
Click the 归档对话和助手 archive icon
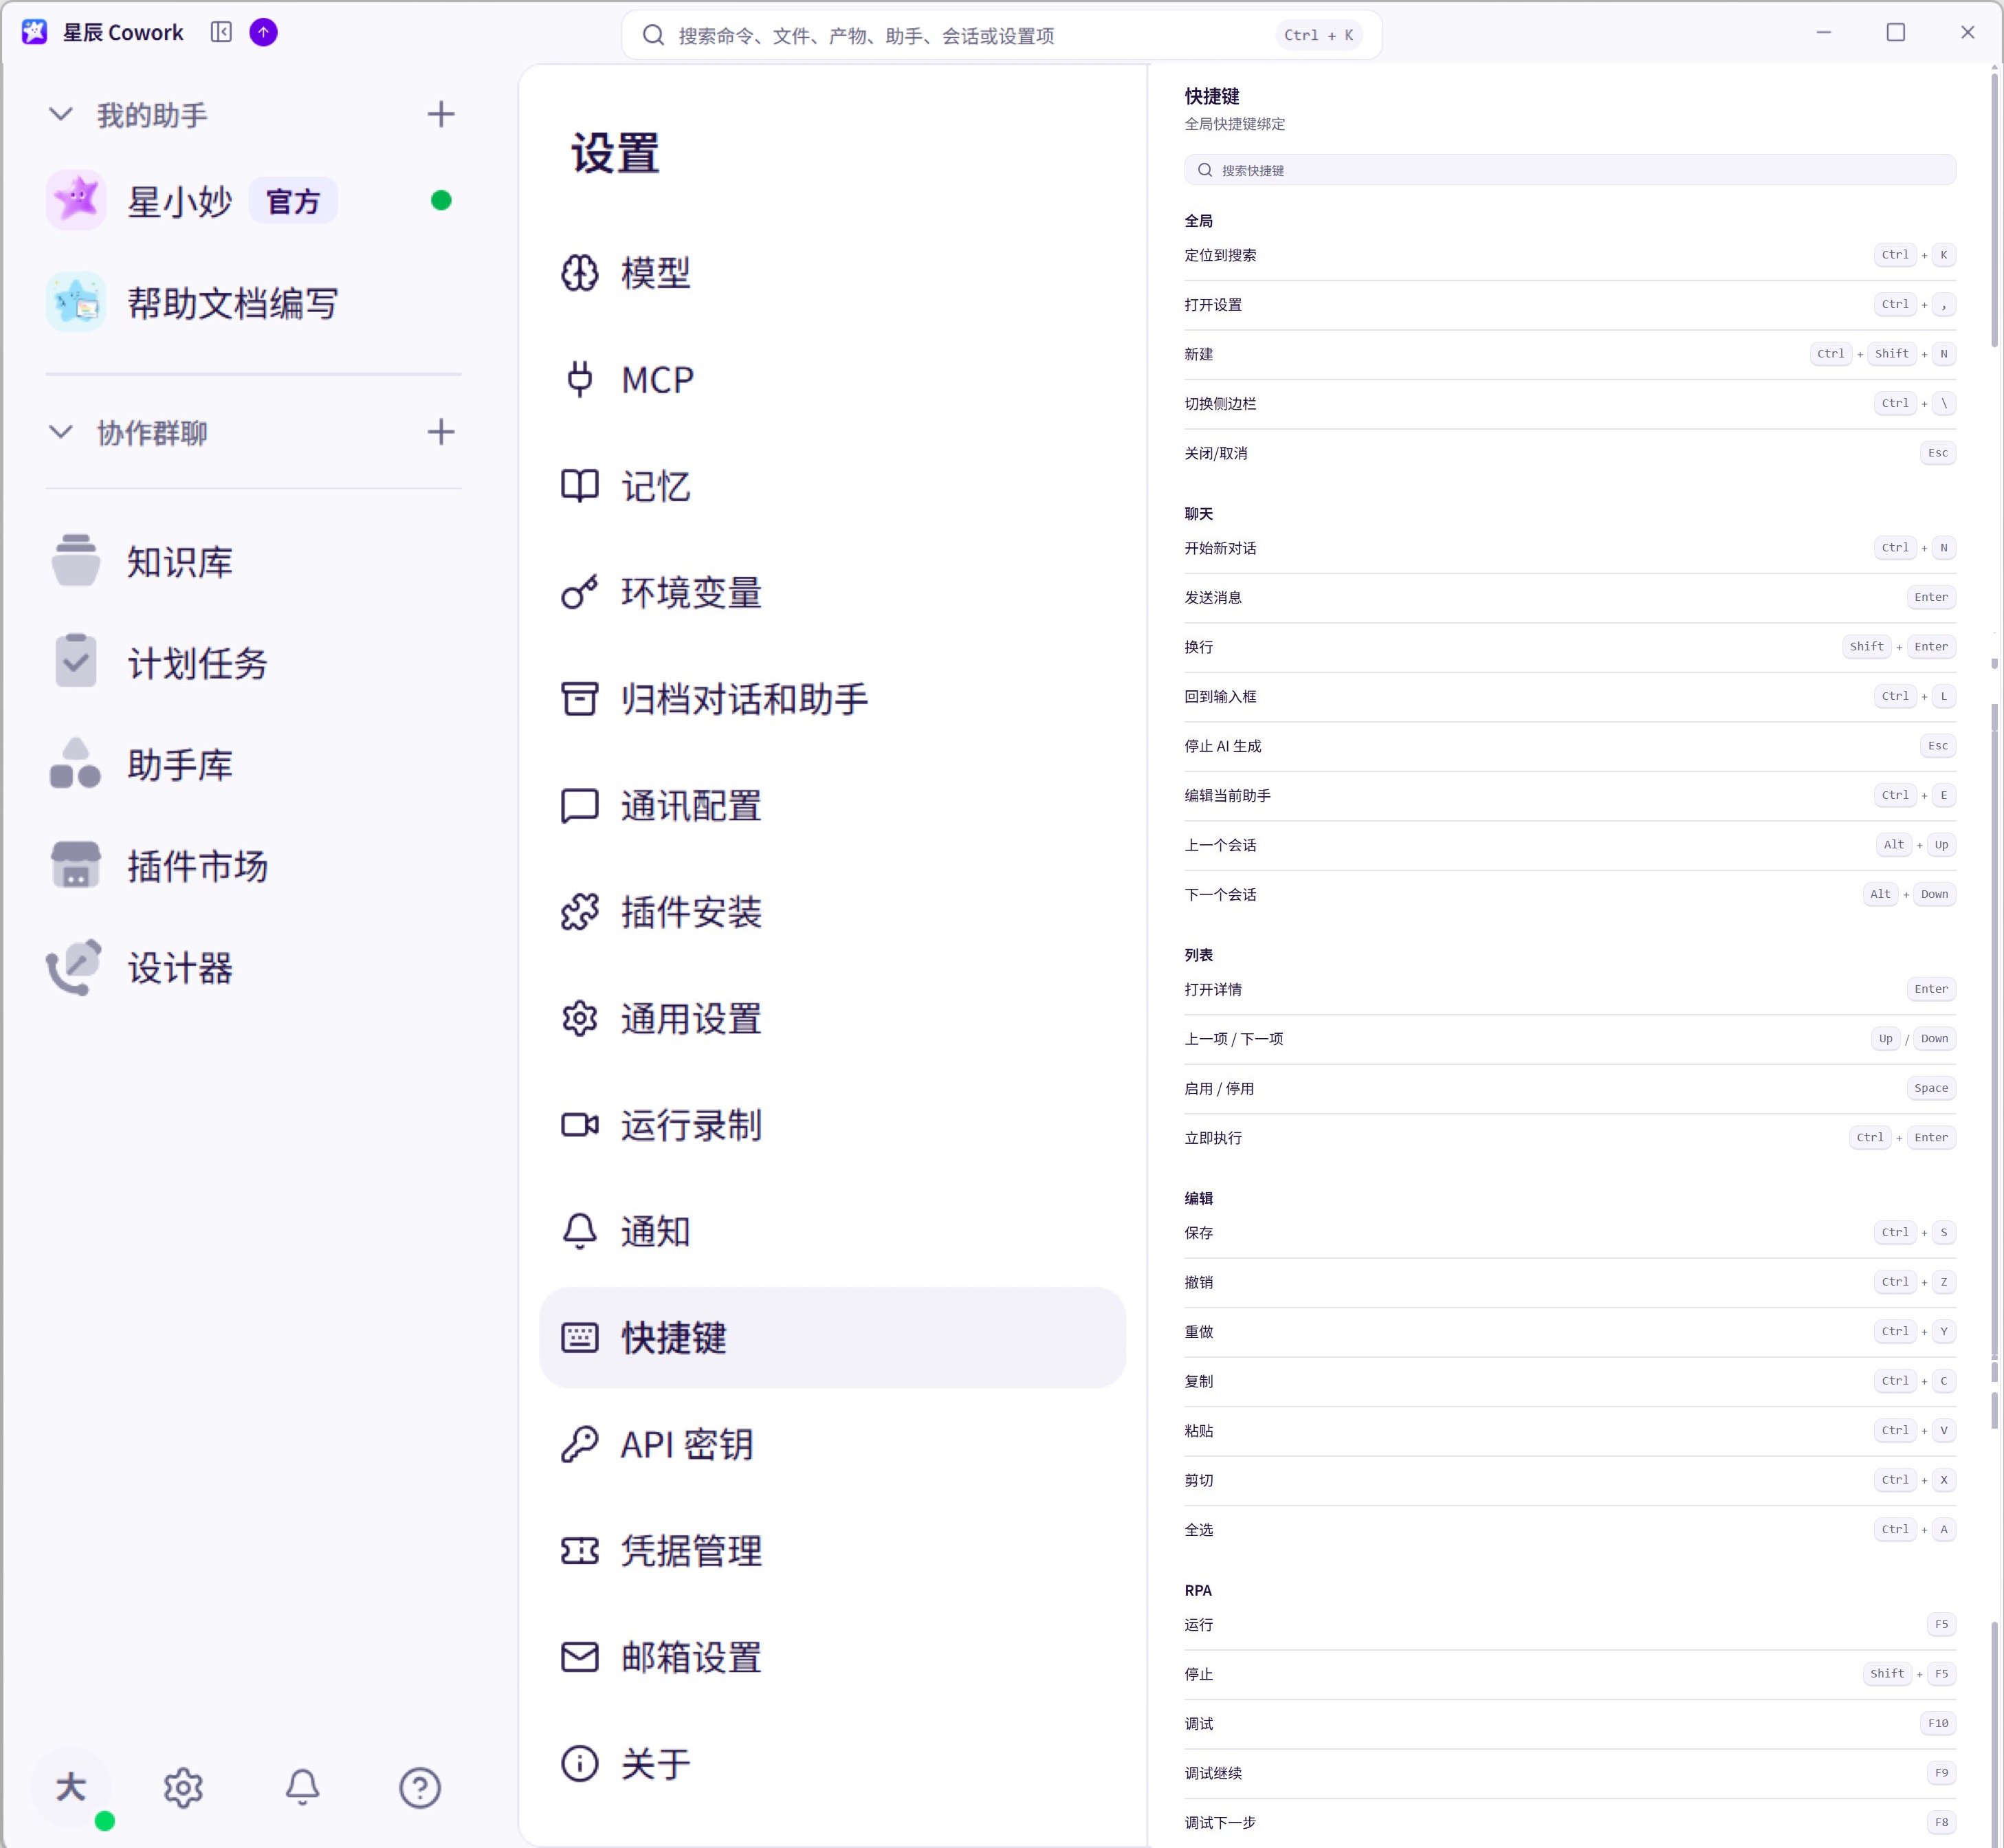(x=580, y=699)
